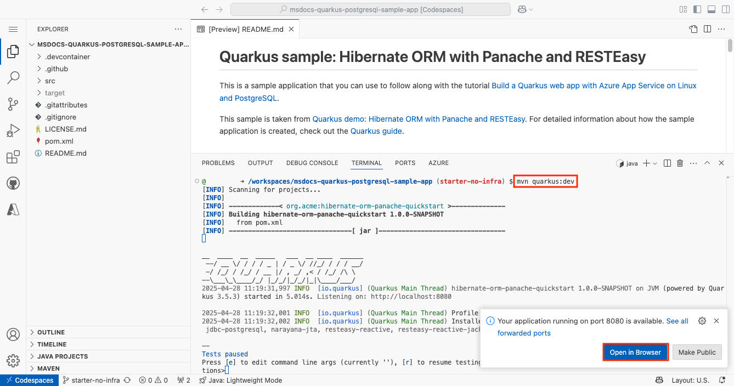Open new terminal launch profile dropdown
Screen dimensions: 734x386
click(x=655, y=163)
